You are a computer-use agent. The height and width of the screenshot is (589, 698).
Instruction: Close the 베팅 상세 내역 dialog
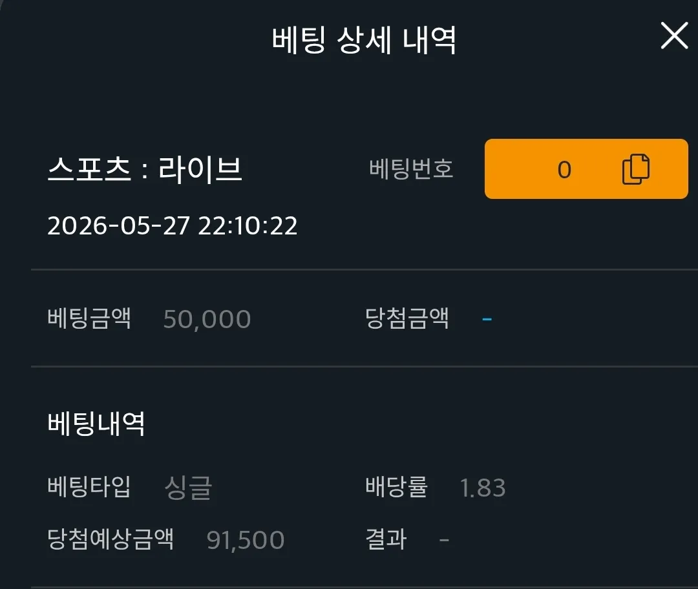674,36
